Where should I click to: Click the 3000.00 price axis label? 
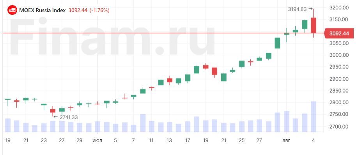point(339,55)
